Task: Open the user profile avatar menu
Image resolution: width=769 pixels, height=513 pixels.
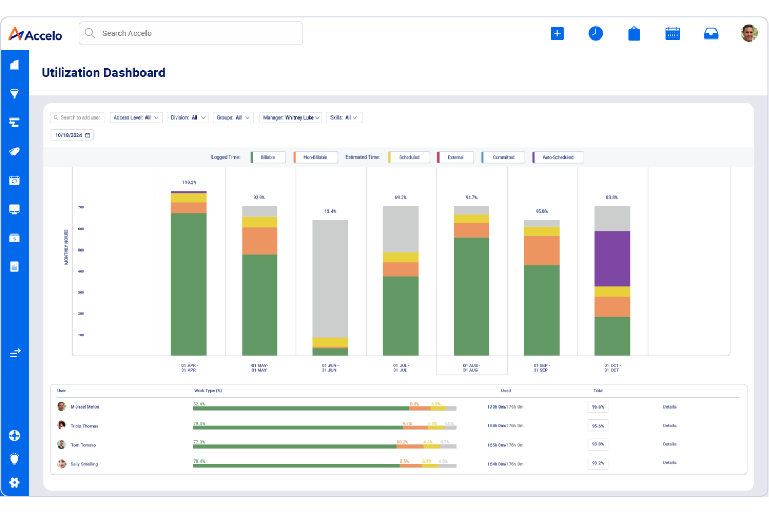Action: 749,33
